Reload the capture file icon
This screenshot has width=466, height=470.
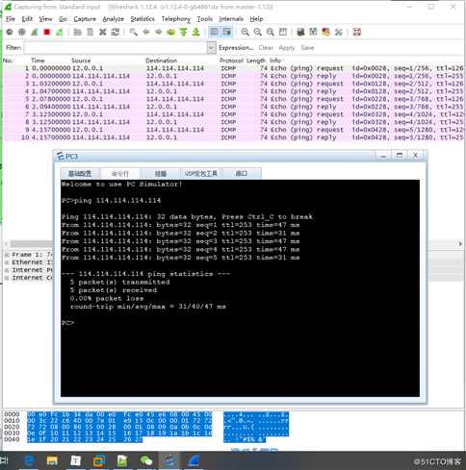point(116,32)
